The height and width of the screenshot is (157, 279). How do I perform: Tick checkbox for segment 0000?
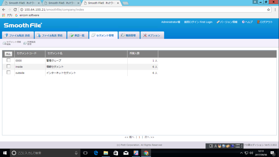[x=8, y=60]
